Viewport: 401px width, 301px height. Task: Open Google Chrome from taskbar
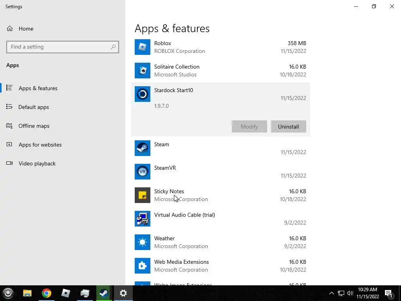[x=47, y=293]
